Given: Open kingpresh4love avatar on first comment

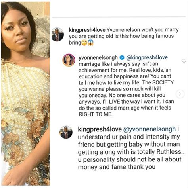Looking at the screenshot, I should click(x=58, y=35).
